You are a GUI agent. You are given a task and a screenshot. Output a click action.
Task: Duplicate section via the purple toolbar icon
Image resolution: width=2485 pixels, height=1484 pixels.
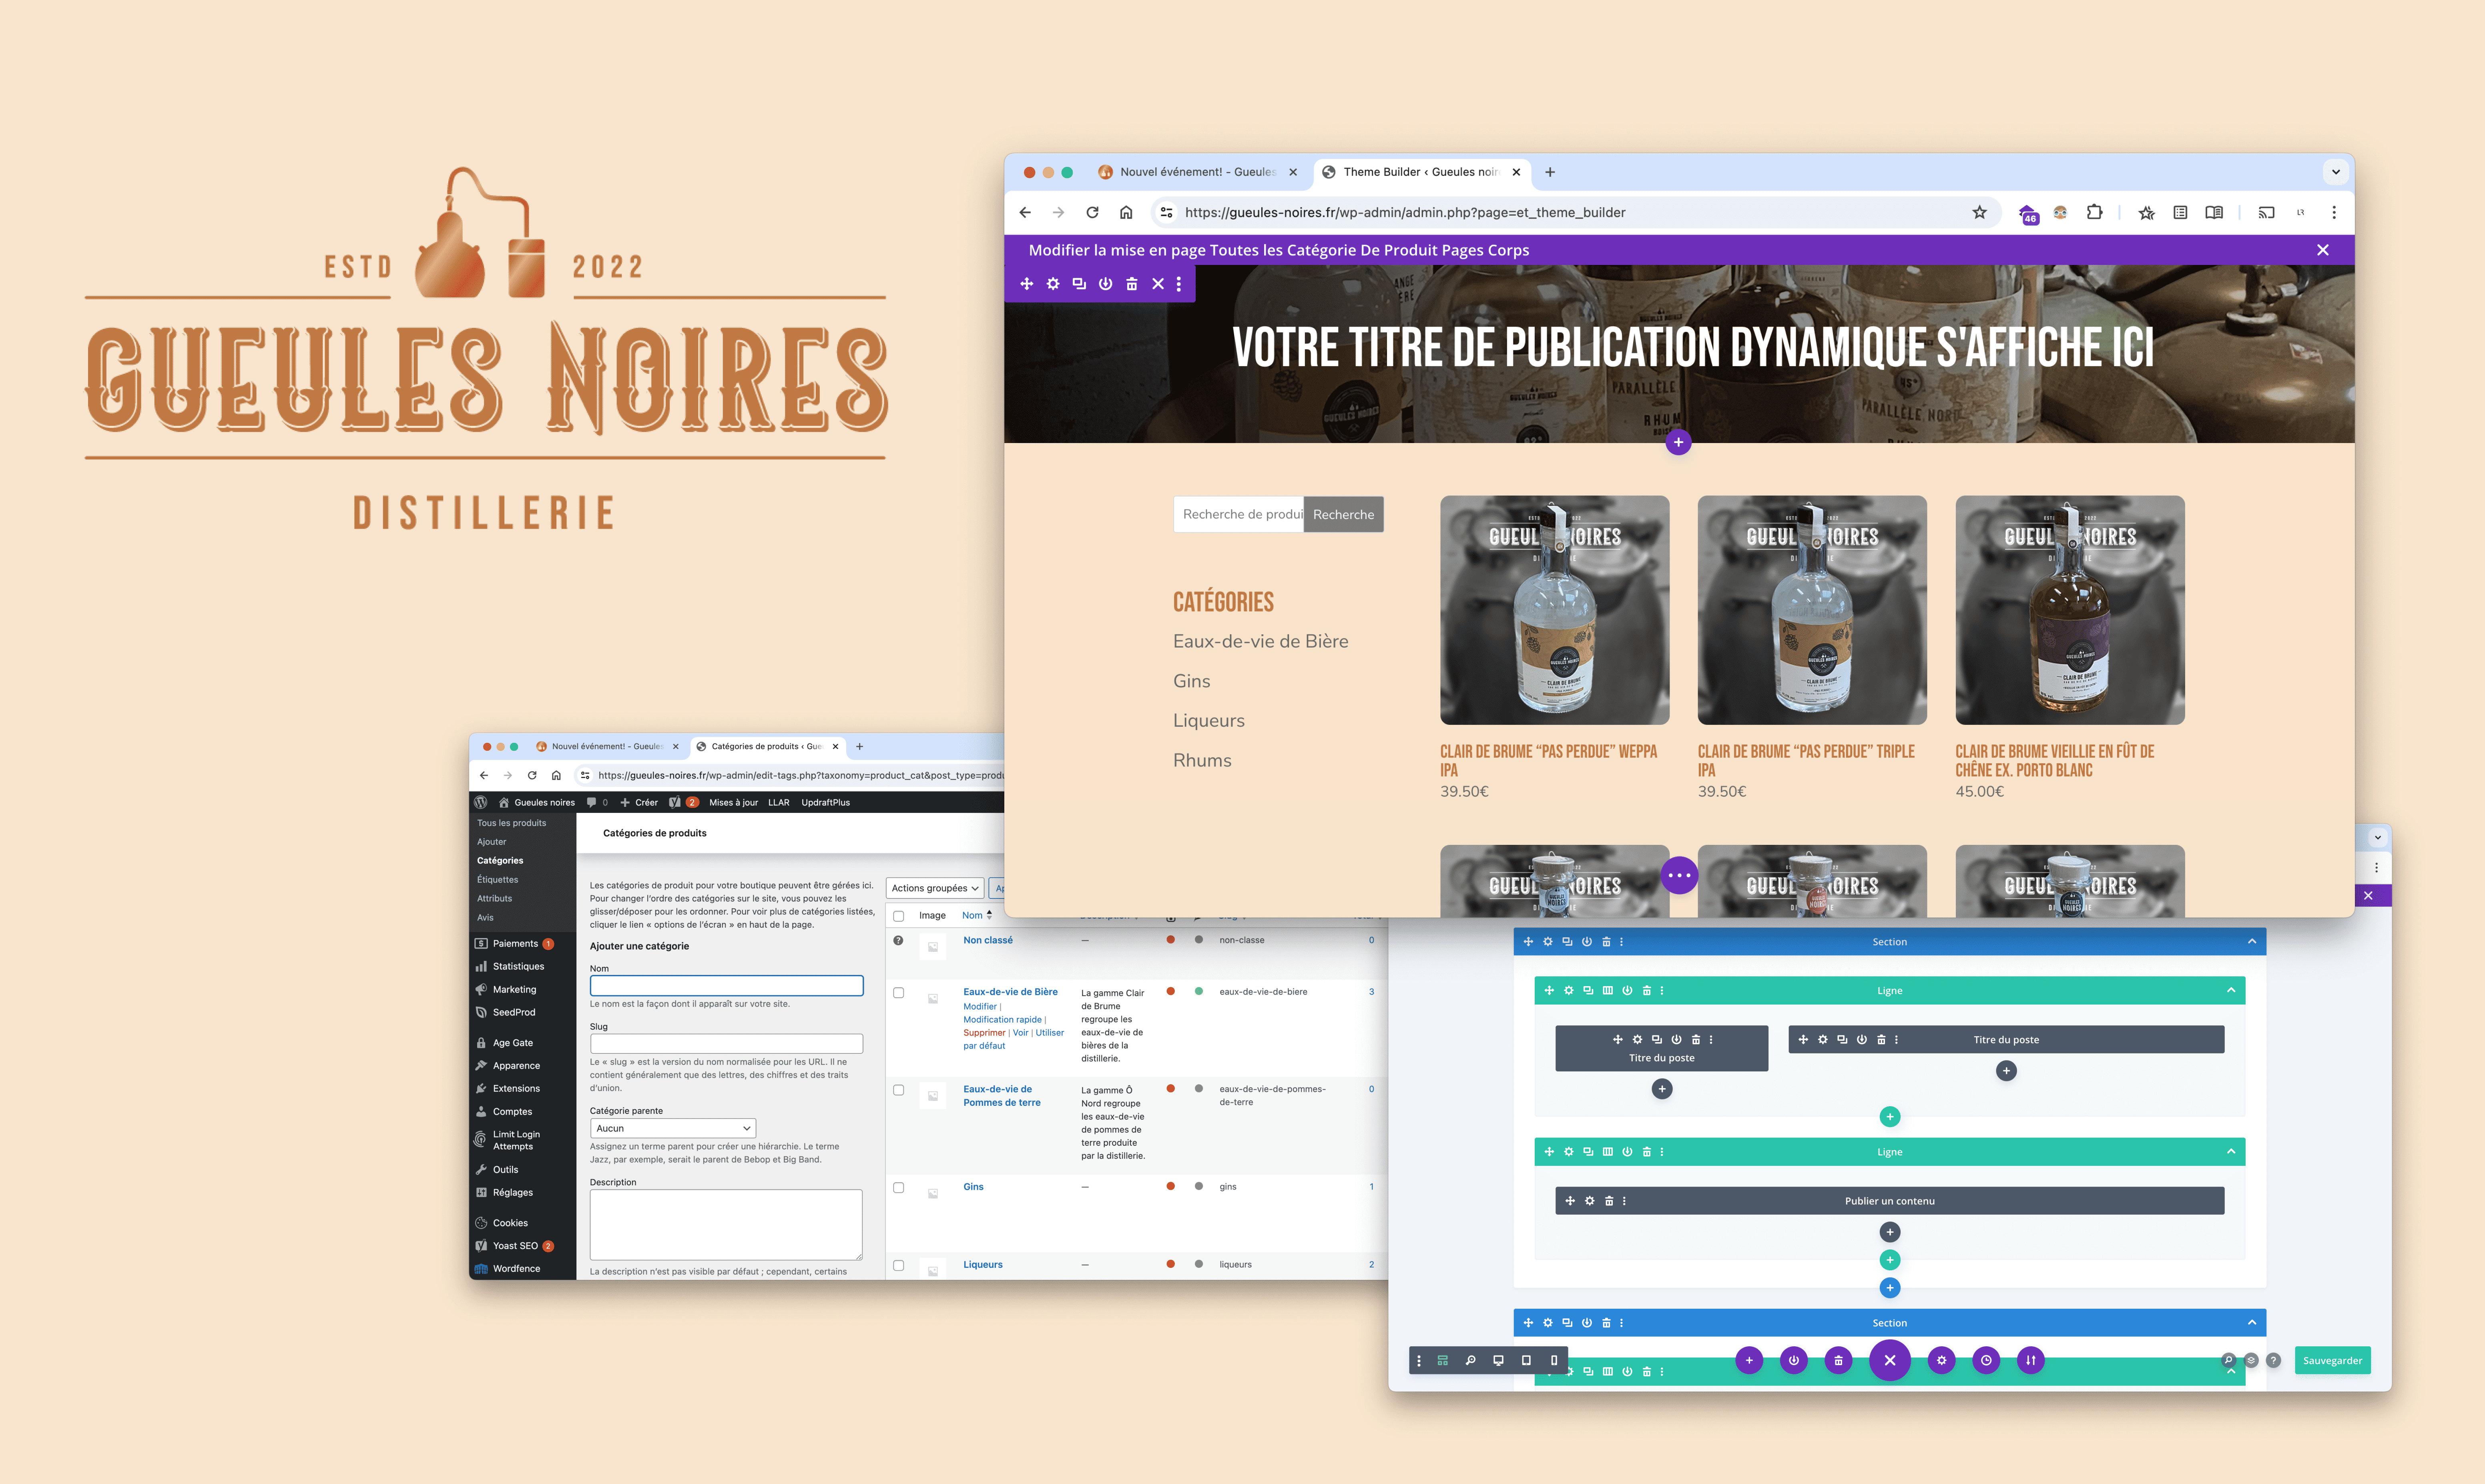click(1079, 284)
